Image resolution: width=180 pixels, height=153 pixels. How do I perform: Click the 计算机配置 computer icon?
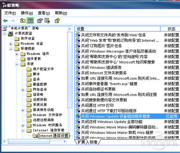pyautogui.click(x=10, y=34)
